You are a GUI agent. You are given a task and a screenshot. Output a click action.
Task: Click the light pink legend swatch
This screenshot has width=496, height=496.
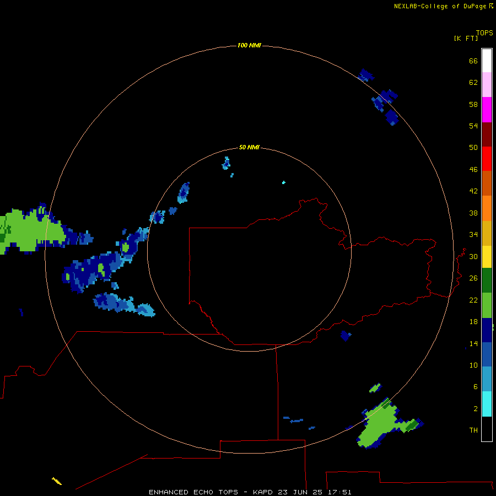pyautogui.click(x=487, y=84)
